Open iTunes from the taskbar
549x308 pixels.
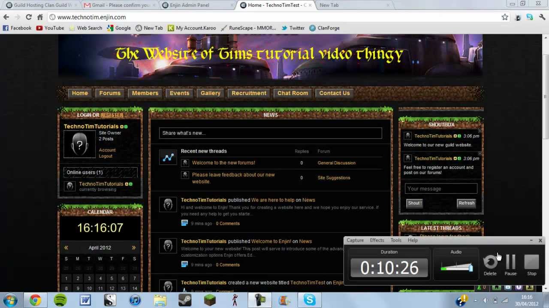point(135,300)
